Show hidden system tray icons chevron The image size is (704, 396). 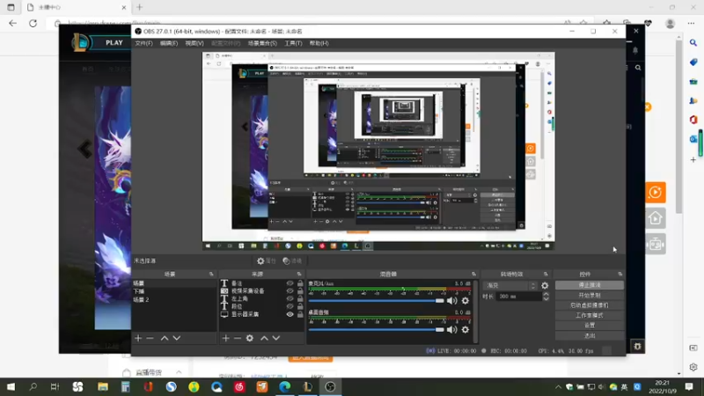pyautogui.click(x=558, y=387)
